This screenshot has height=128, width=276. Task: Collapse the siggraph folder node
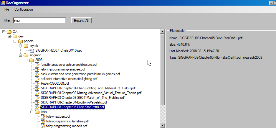21,55
